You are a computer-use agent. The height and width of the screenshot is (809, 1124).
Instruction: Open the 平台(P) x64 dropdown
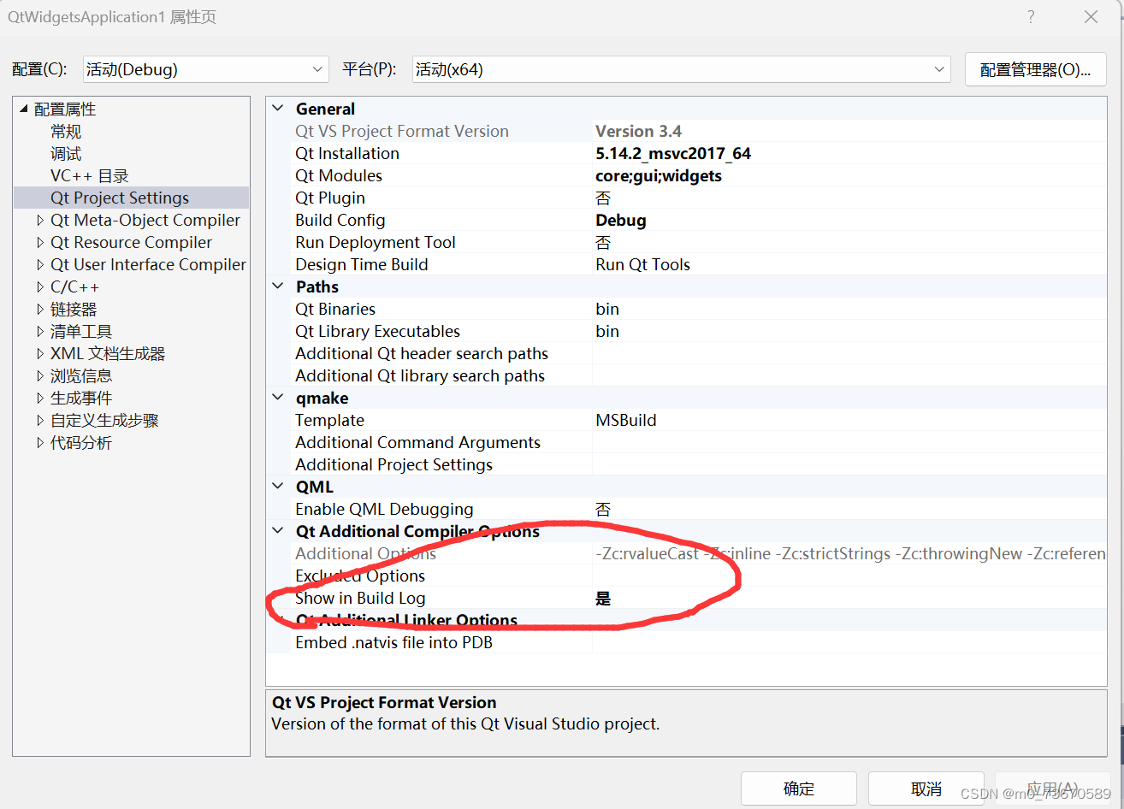(939, 69)
